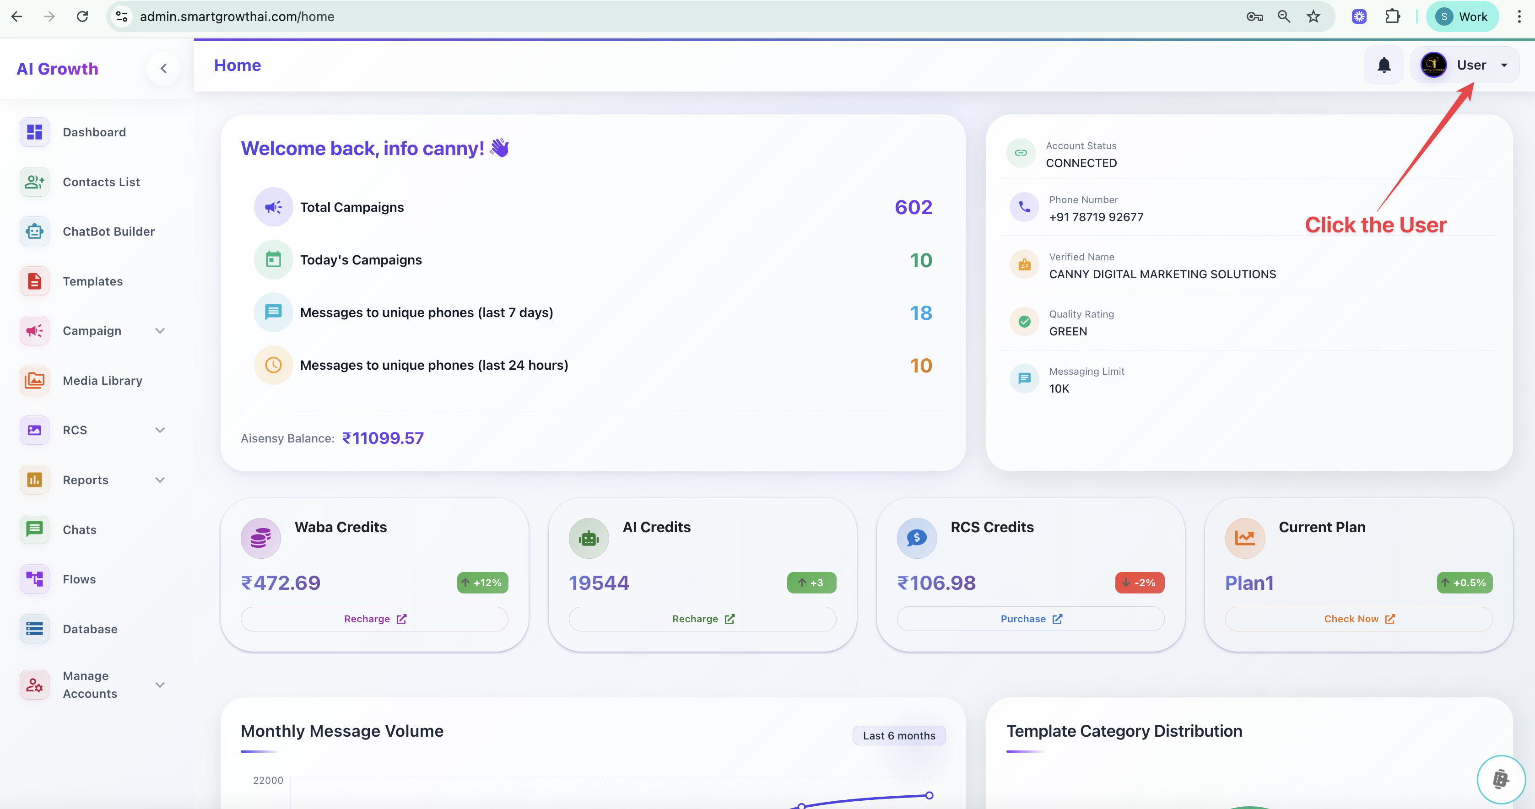Screen dimensions: 1535x809
Task: Collapse sidebar with chevron arrow
Action: point(163,69)
